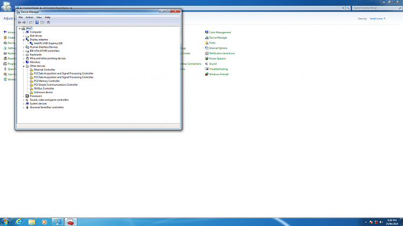This screenshot has height=226, width=403.
Task: Click the red toolbox Device Manager taskbar button
Action: (71, 222)
